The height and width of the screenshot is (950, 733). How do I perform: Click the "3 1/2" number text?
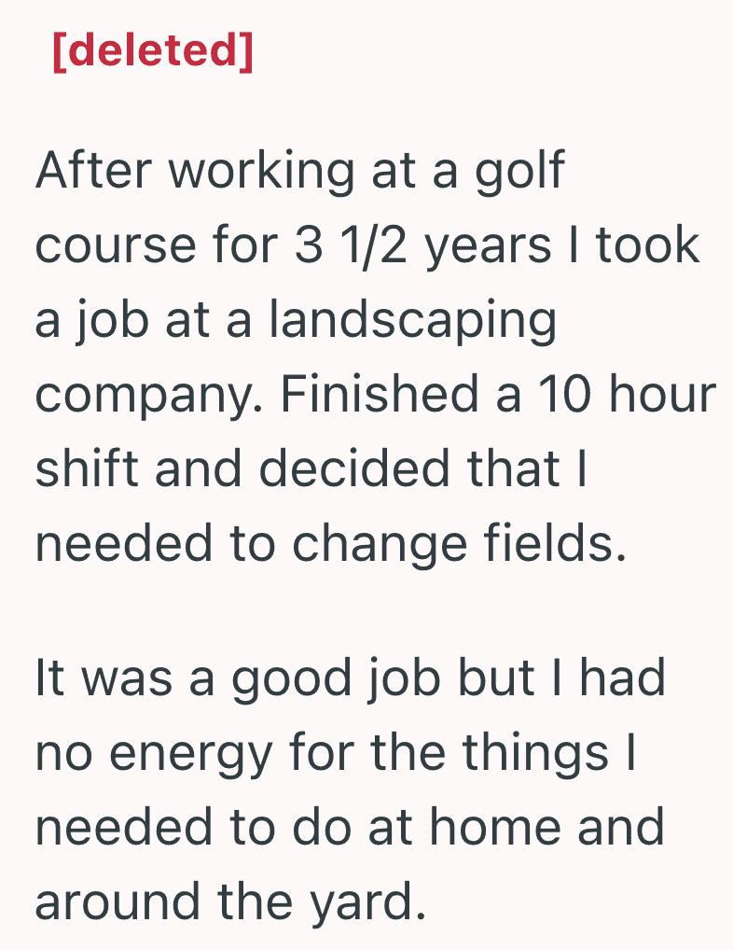click(x=351, y=245)
